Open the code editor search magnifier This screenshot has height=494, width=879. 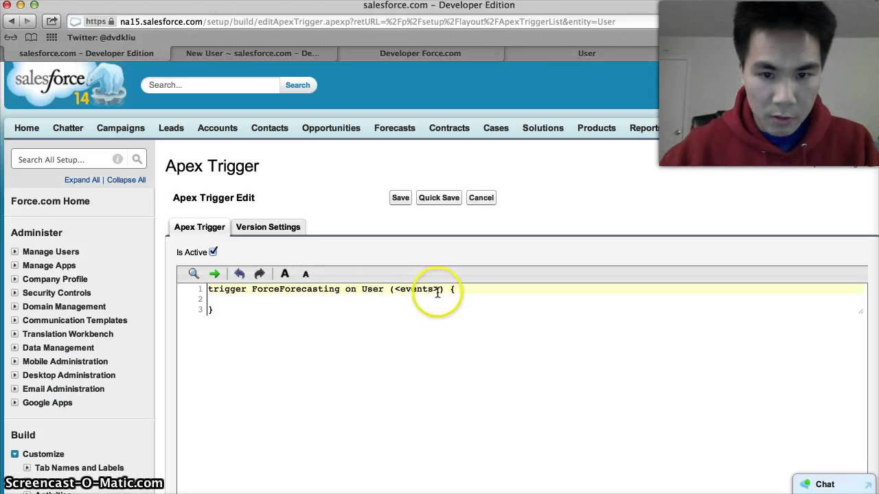click(x=194, y=274)
